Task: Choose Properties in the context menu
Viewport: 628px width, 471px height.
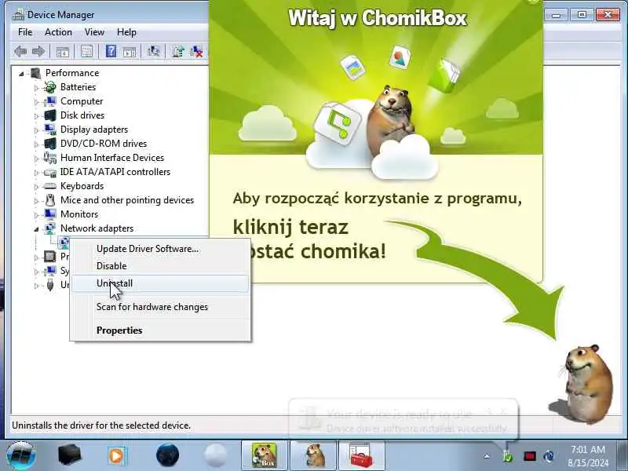Action: pos(160,330)
